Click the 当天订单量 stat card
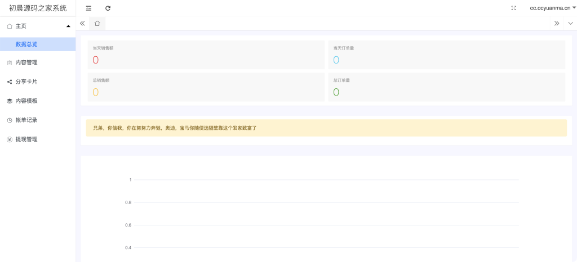577x262 pixels. point(446,55)
